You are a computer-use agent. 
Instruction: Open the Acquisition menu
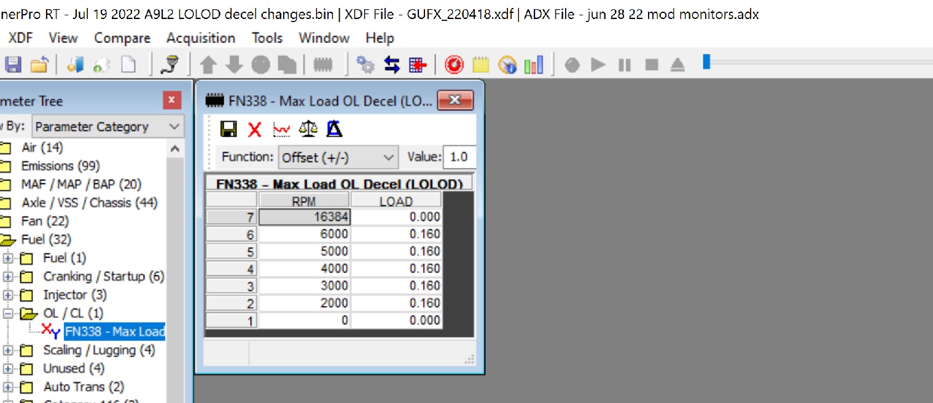pyautogui.click(x=200, y=38)
